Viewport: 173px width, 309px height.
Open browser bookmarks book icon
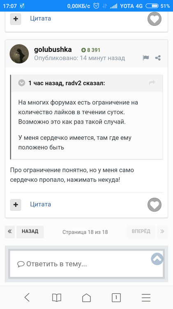[x=57, y=297]
